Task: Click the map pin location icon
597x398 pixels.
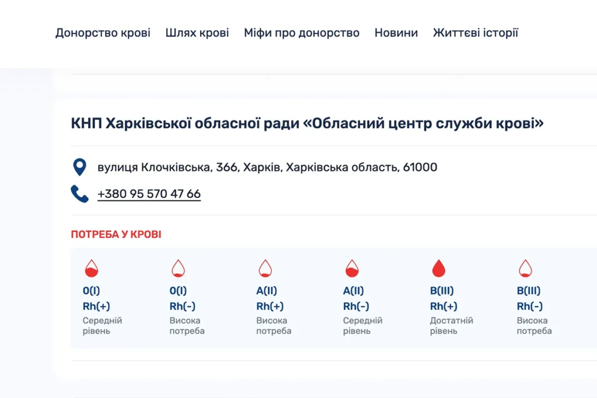Action: coord(79,167)
